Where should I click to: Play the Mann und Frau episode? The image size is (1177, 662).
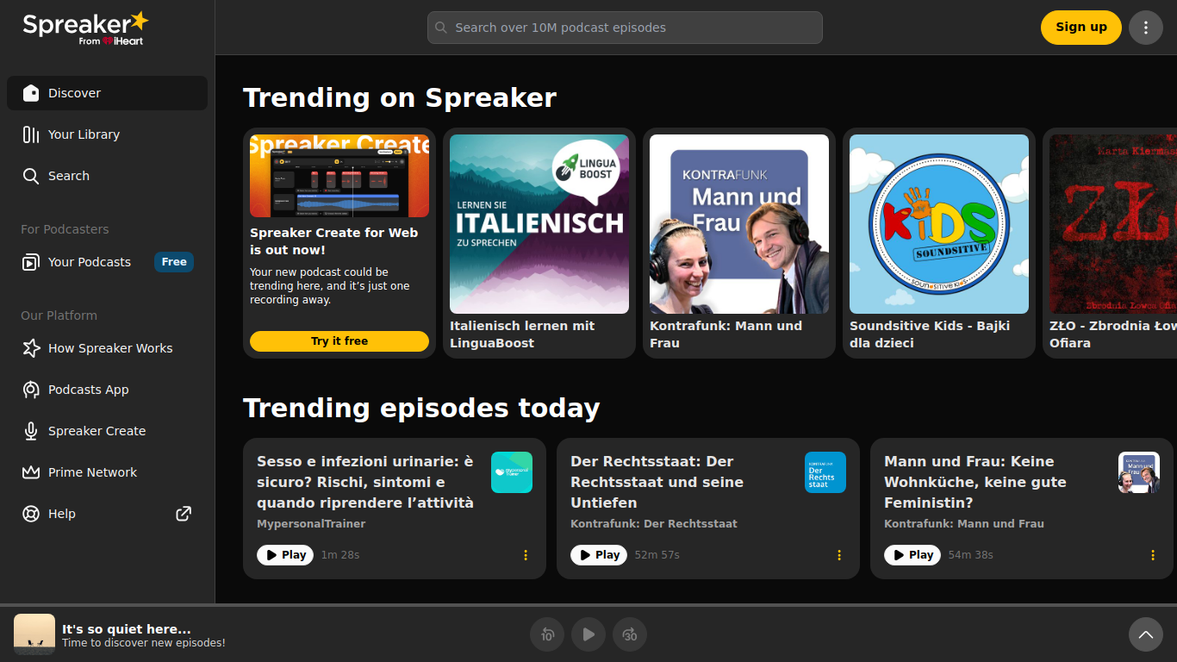pyautogui.click(x=912, y=555)
